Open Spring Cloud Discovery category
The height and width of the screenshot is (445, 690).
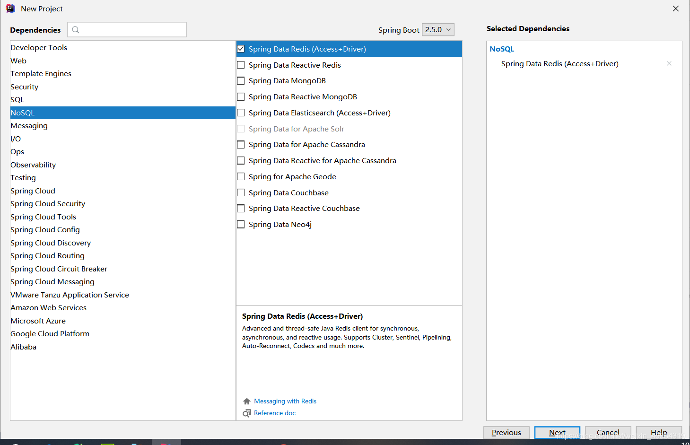point(123,243)
